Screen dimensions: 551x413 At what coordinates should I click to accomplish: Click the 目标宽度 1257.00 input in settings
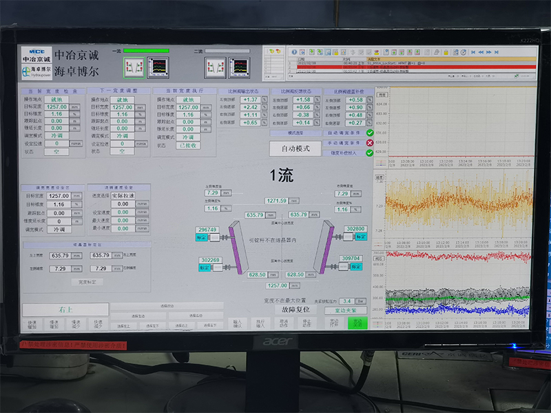coord(59,195)
